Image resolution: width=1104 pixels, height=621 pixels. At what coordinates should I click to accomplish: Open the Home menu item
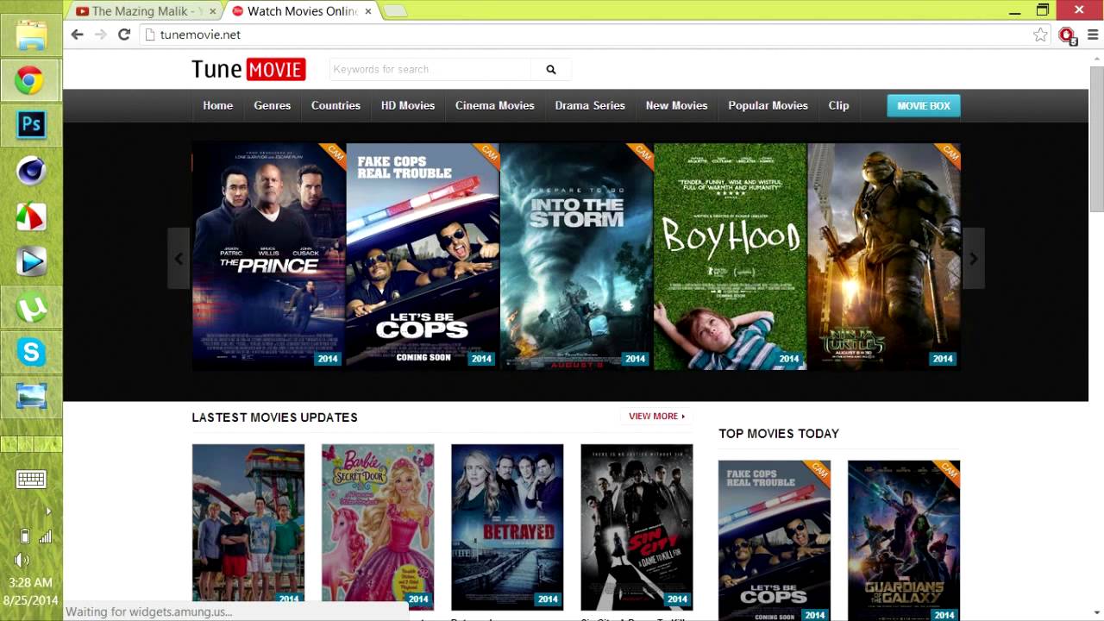tap(218, 105)
